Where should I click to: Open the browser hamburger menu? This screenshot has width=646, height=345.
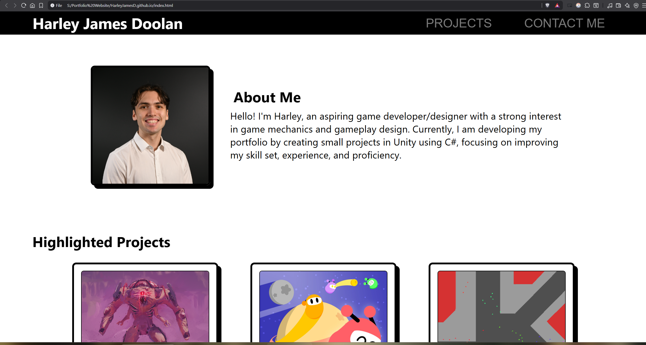click(643, 5)
